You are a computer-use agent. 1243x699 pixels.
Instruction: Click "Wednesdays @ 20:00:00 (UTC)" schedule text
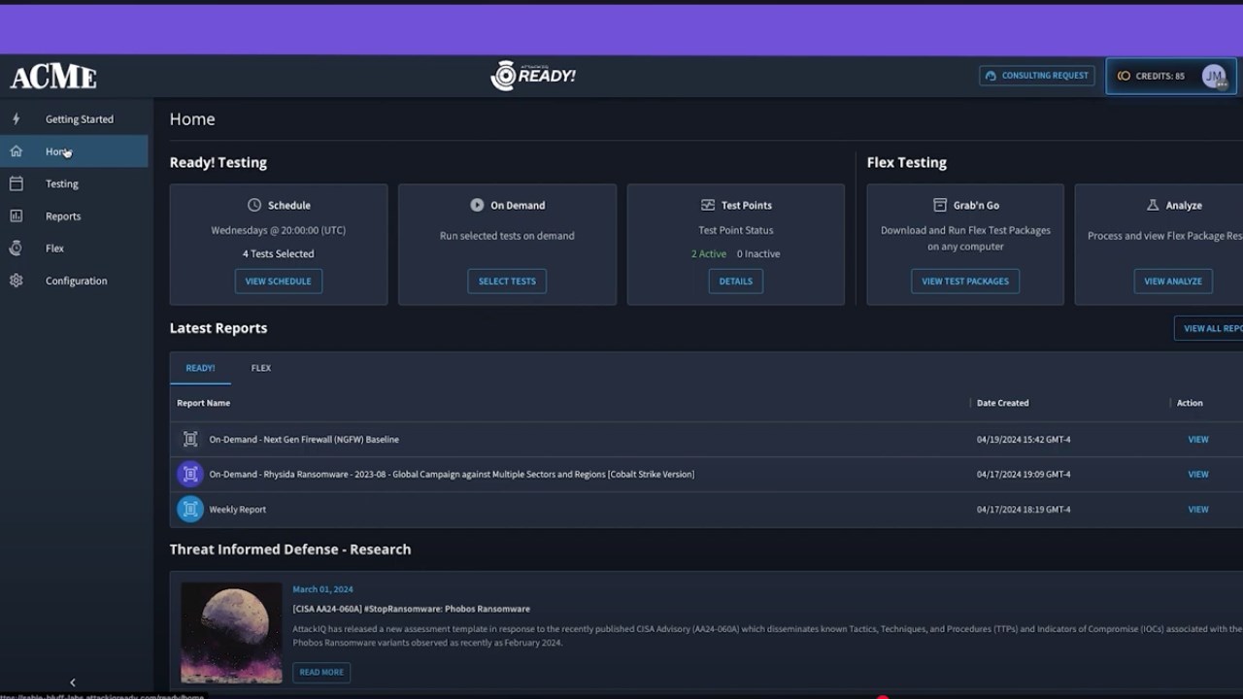point(279,230)
